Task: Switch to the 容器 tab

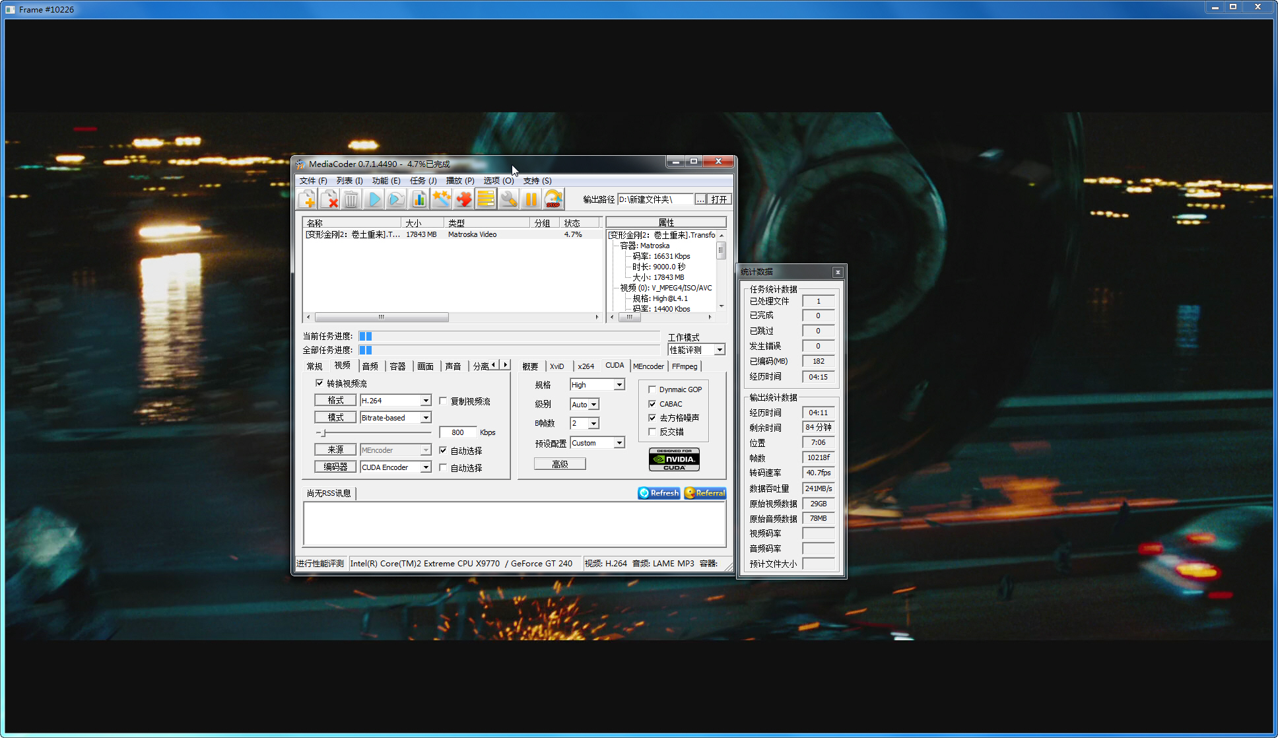Action: click(397, 366)
